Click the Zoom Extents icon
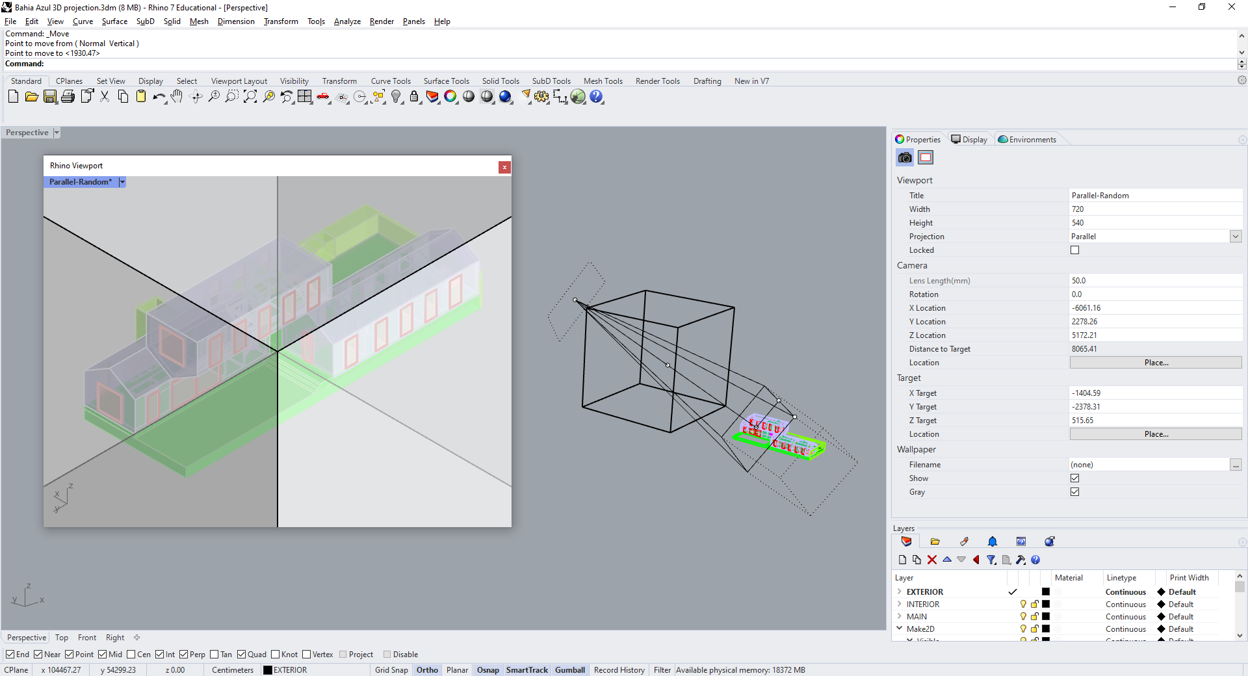Screen dimensions: 1248x676 coord(250,97)
